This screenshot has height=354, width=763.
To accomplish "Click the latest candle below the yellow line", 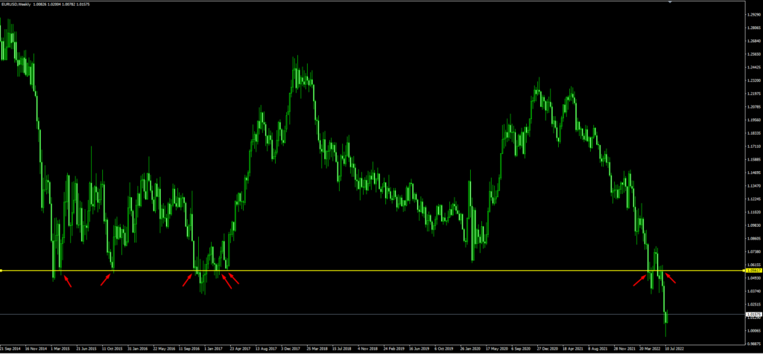I will click(666, 318).
